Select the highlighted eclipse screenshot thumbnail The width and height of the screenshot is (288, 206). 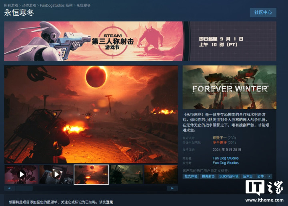tap(91, 174)
